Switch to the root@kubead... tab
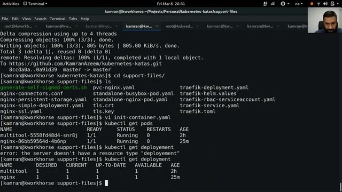Viewport: 342px width, 192px height. (179, 26)
